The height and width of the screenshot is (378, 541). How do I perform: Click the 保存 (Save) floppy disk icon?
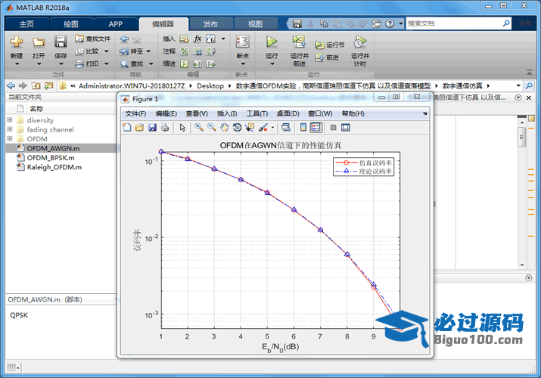pyautogui.click(x=61, y=42)
